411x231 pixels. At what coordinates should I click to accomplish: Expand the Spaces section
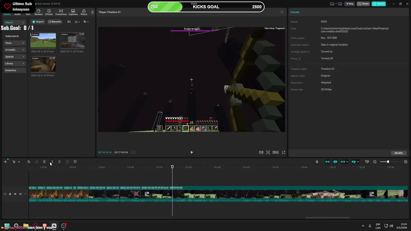(15, 56)
